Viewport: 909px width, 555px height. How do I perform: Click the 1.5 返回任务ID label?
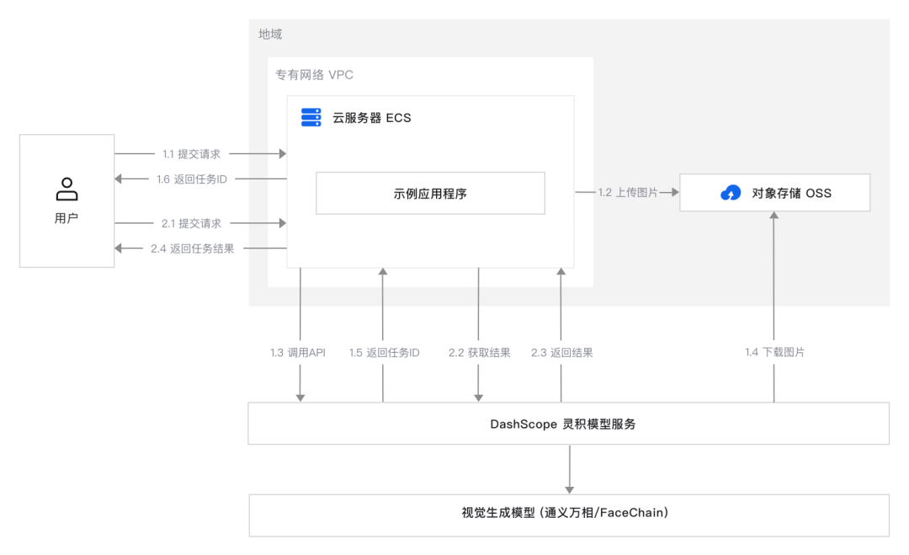[x=384, y=353]
